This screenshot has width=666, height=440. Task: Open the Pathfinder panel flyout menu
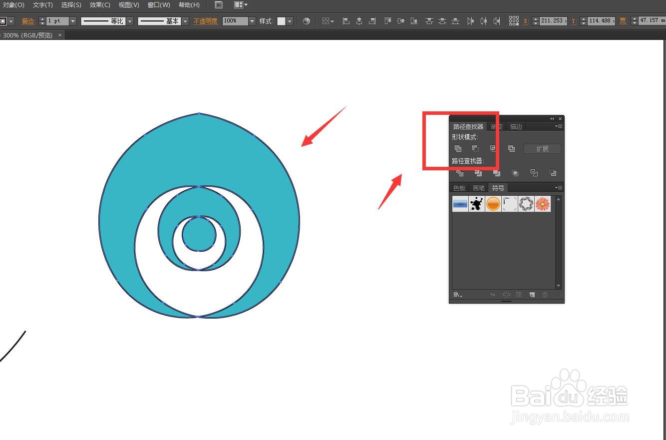tap(559, 126)
